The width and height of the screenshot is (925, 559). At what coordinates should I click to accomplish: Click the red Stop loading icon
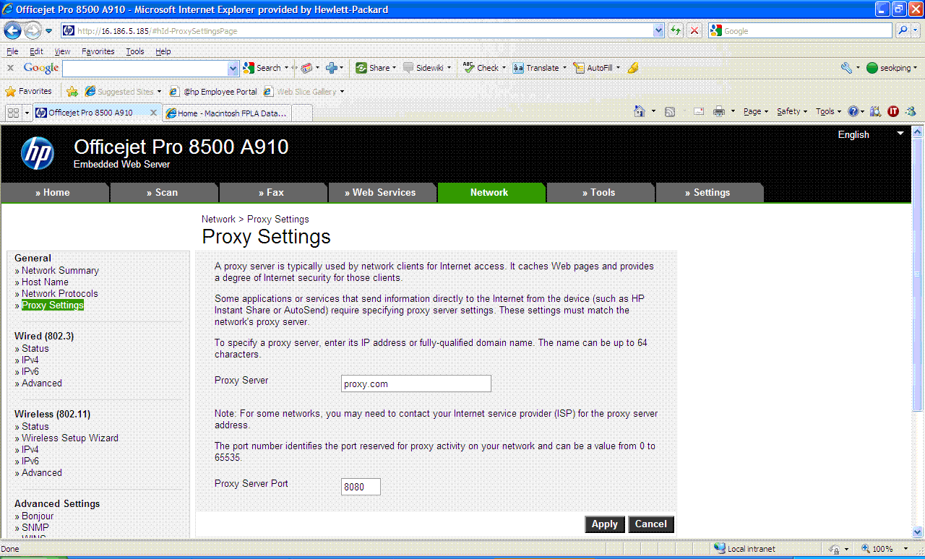tap(694, 31)
